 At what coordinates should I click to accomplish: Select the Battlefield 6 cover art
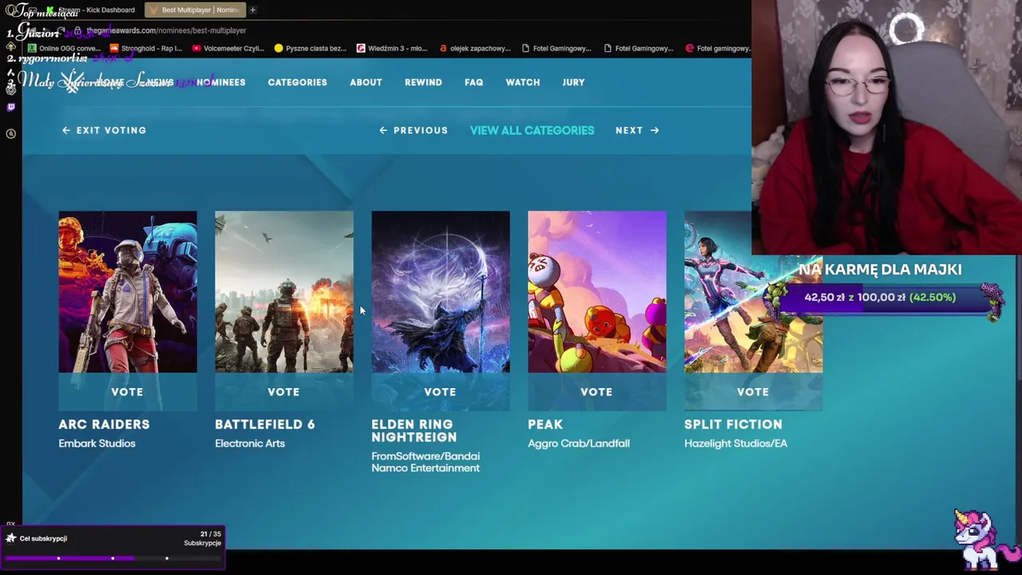coord(284,291)
